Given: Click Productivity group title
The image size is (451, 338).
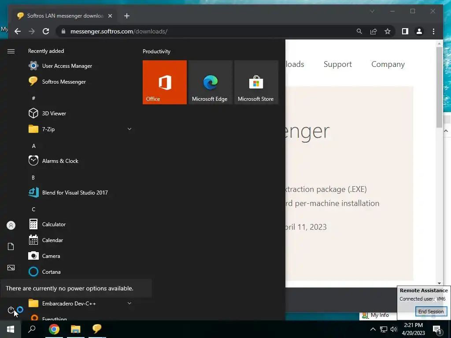Looking at the screenshot, I should (x=156, y=51).
